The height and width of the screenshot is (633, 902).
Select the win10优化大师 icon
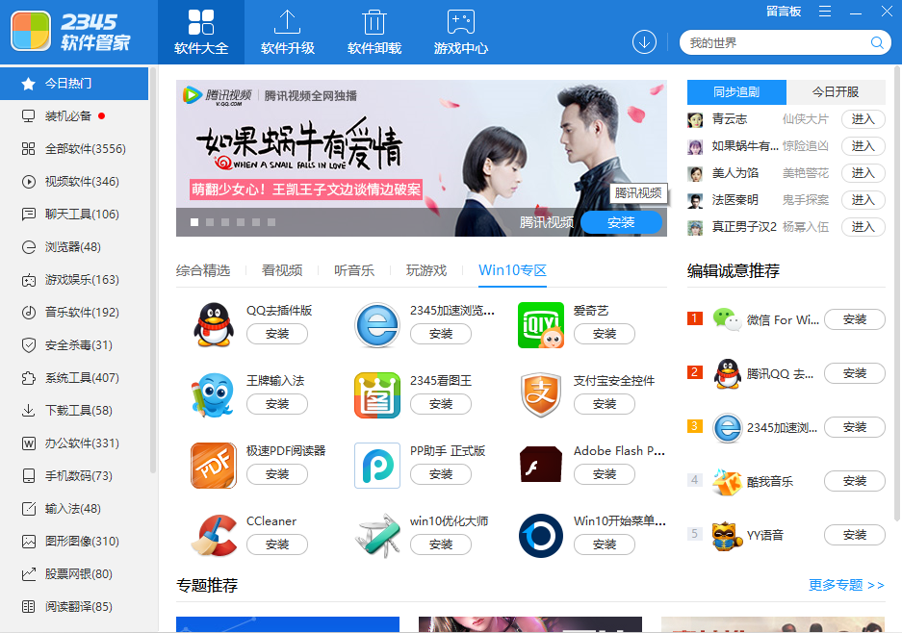click(x=376, y=532)
